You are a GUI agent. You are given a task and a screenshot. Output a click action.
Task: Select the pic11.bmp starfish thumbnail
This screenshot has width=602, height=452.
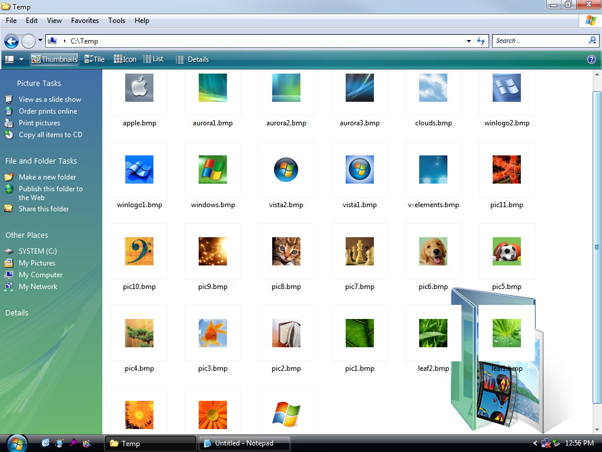click(507, 169)
